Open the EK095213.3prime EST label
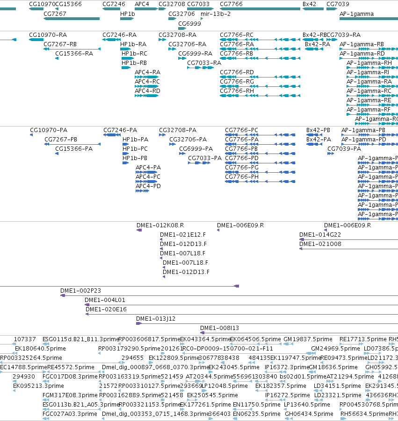 [x=39, y=386]
